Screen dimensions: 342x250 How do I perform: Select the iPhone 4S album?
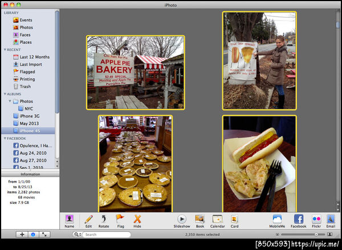[28, 131]
